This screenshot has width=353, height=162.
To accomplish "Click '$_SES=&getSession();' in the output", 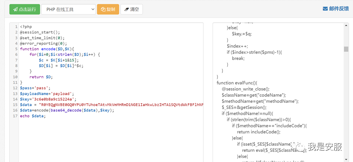I will click(244, 107).
